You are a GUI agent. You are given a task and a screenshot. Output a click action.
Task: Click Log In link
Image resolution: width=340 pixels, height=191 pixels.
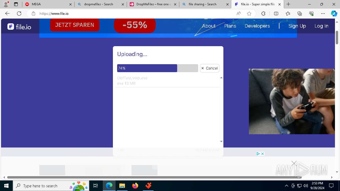click(321, 26)
